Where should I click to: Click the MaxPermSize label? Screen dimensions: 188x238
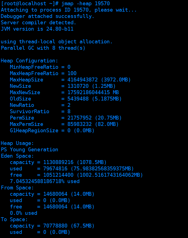pyautogui.click(x=26, y=124)
